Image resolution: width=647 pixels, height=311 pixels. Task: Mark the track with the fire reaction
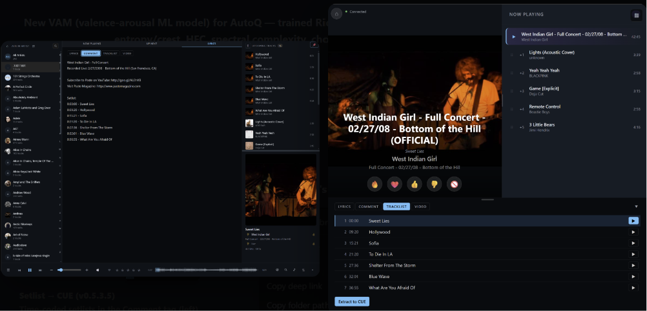tap(375, 185)
